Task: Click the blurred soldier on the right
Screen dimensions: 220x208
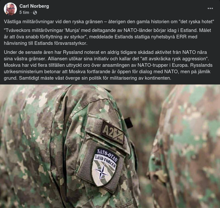Action: pos(185,147)
